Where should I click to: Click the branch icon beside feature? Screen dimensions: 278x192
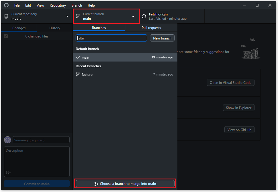point(78,74)
